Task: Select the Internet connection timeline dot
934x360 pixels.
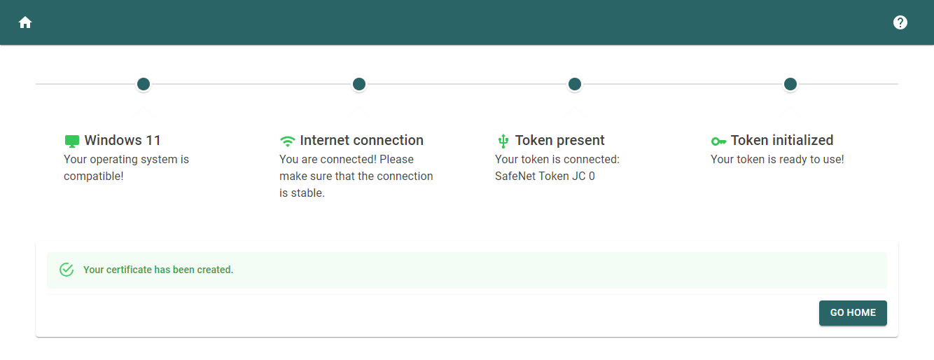Action: pyautogui.click(x=359, y=84)
